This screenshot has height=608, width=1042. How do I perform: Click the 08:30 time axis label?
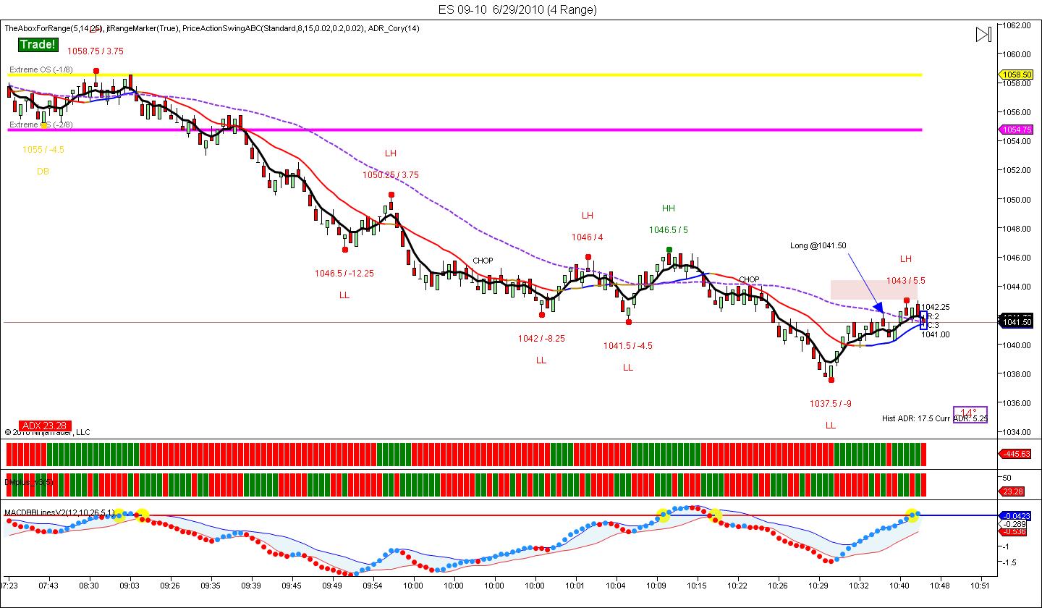pos(89,585)
